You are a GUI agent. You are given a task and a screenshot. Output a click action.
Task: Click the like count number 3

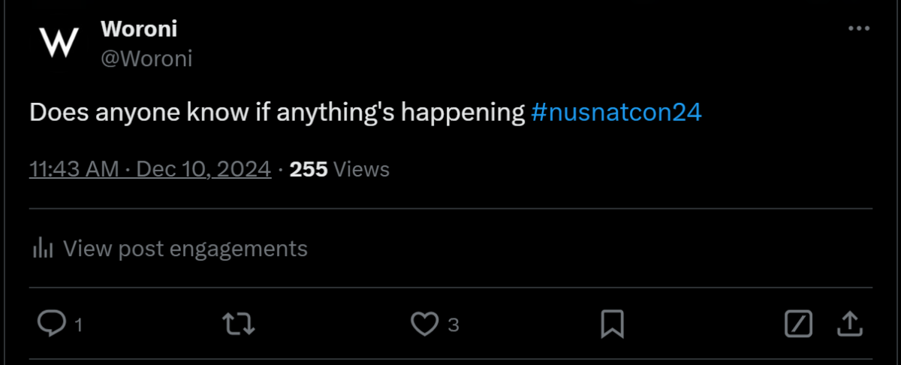(x=453, y=325)
